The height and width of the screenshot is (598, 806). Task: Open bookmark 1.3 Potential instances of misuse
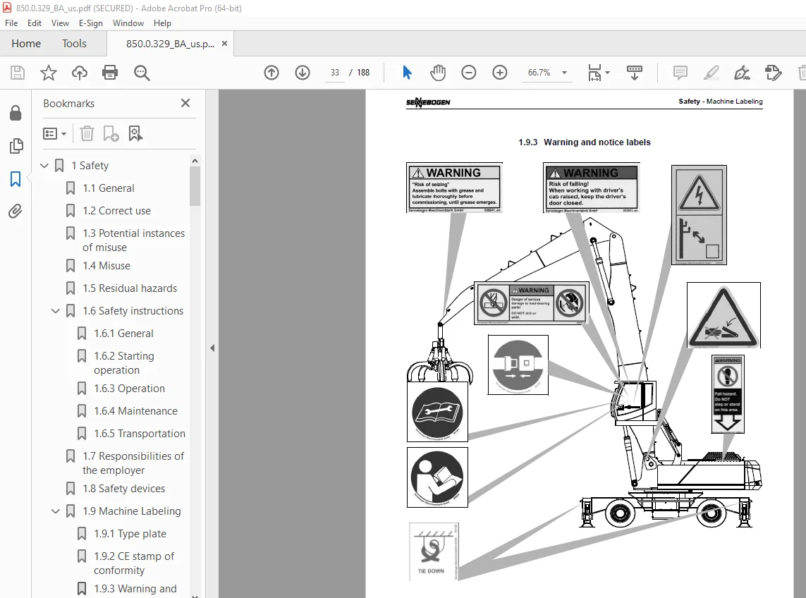(133, 240)
